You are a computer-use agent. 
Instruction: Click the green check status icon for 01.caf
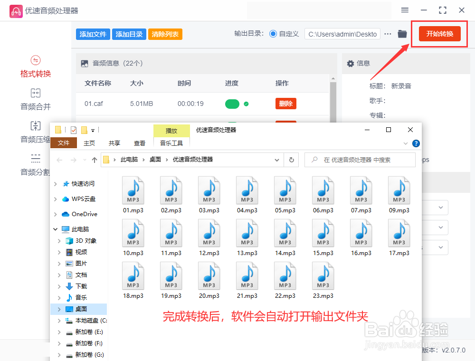coord(246,104)
